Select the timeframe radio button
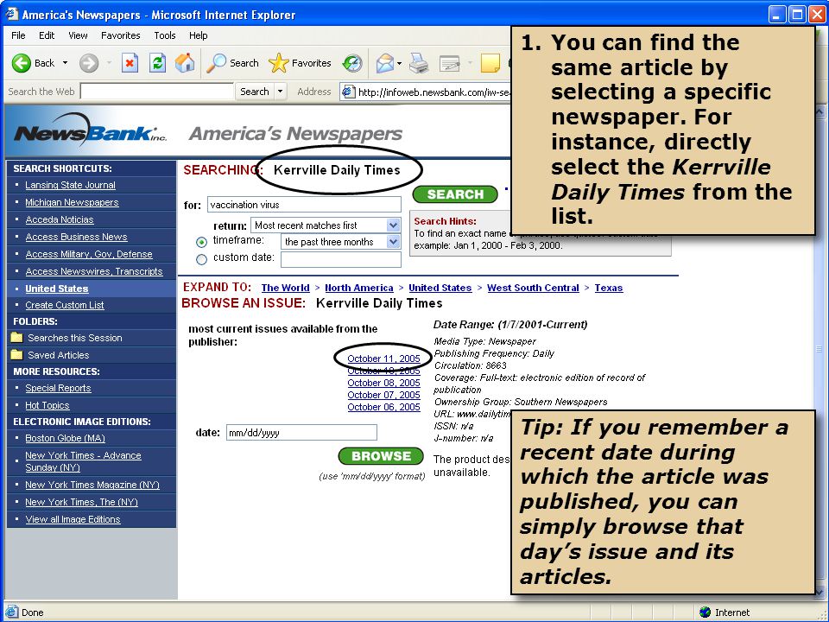The image size is (829, 622). pyautogui.click(x=201, y=242)
